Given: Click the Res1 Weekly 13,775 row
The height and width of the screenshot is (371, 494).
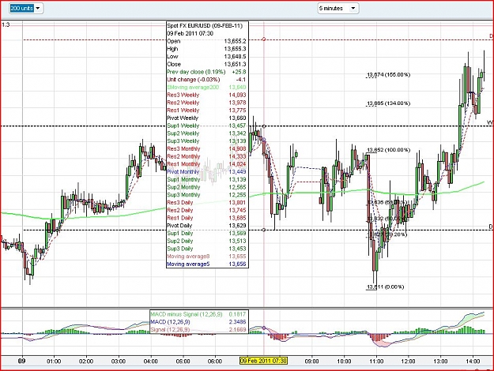Looking at the screenshot, I should tap(206, 111).
